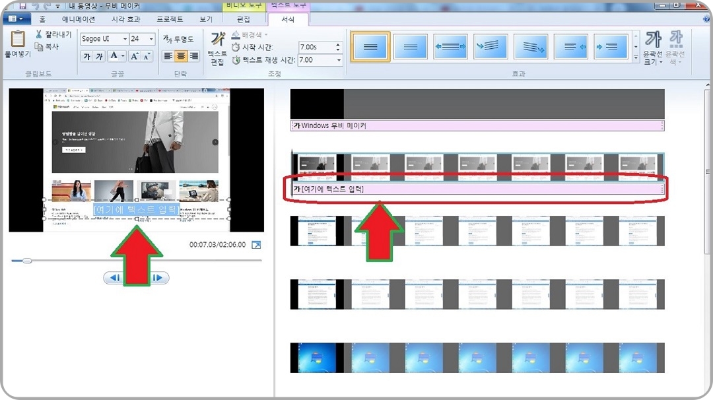Click the Save icon in quick access toolbar

point(22,6)
